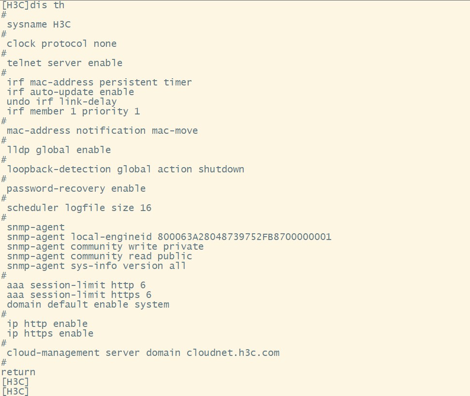Click 'domain default enable system' line
Image resolution: width=470 pixels, height=396 pixels.
coord(88,304)
